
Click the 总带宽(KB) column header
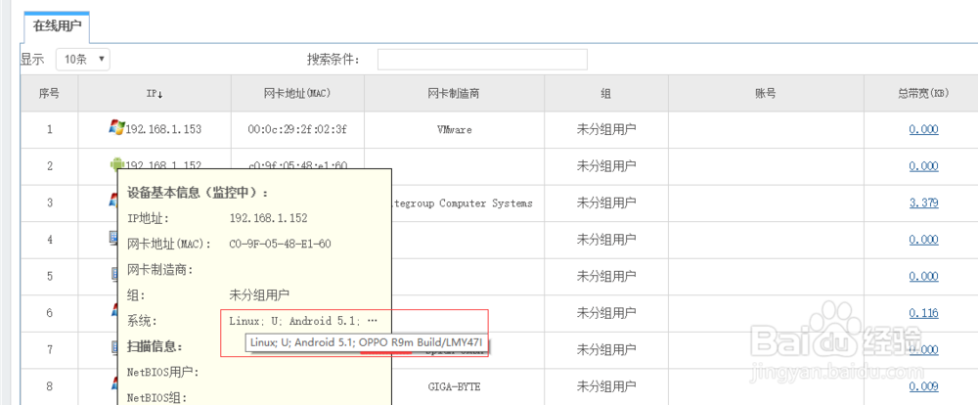coord(923,94)
